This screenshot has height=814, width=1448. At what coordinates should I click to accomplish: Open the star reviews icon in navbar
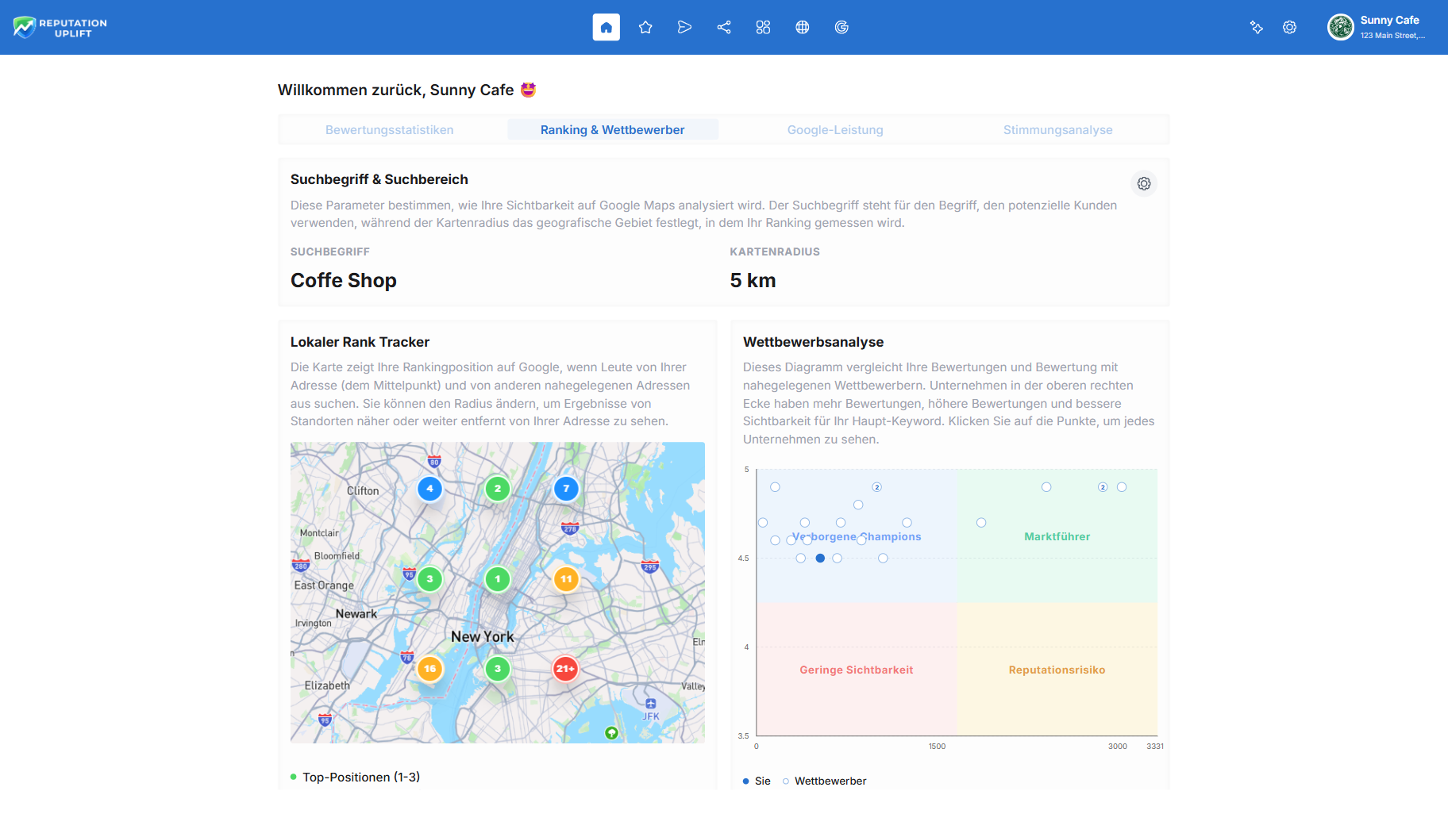(645, 28)
